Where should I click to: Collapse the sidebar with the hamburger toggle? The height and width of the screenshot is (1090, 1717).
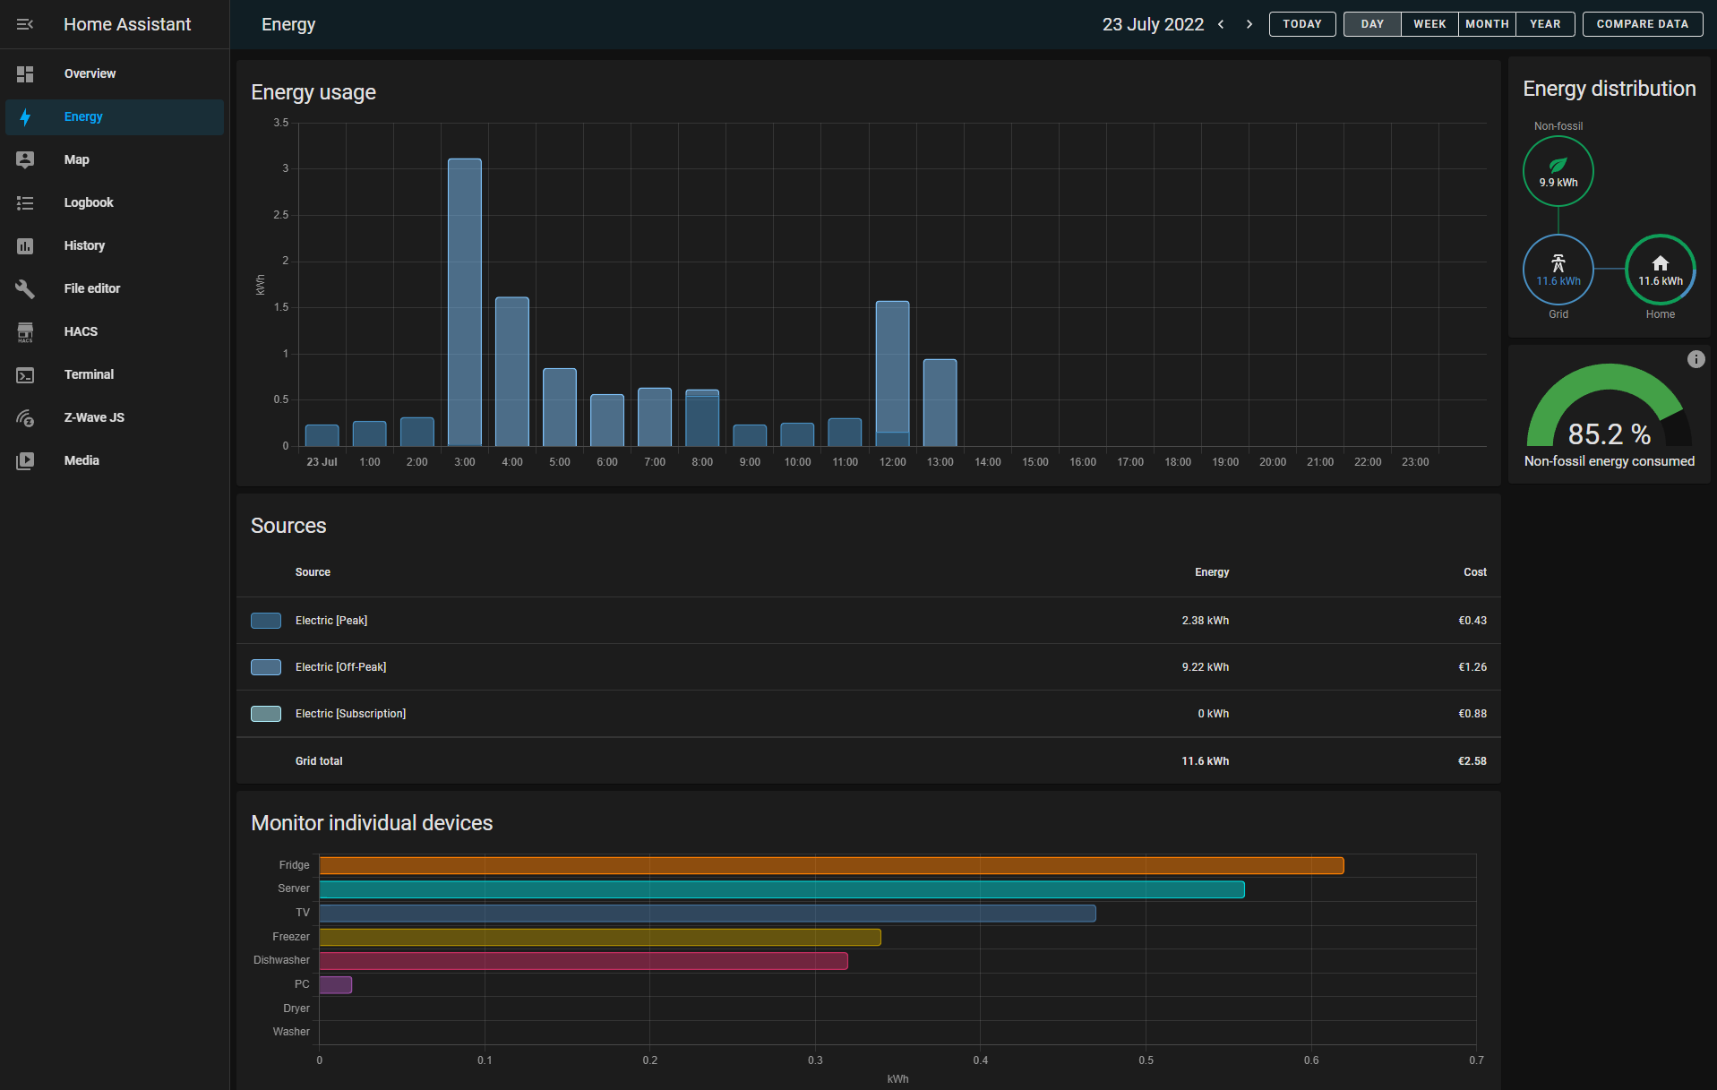pyautogui.click(x=25, y=24)
